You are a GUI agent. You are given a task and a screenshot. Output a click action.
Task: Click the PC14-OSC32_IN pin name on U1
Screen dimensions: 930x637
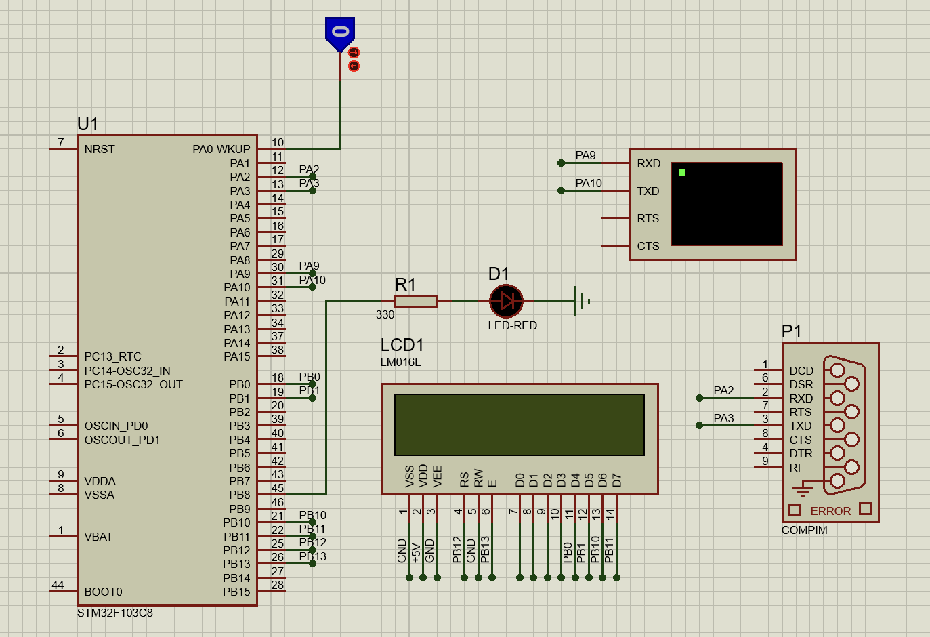[127, 371]
